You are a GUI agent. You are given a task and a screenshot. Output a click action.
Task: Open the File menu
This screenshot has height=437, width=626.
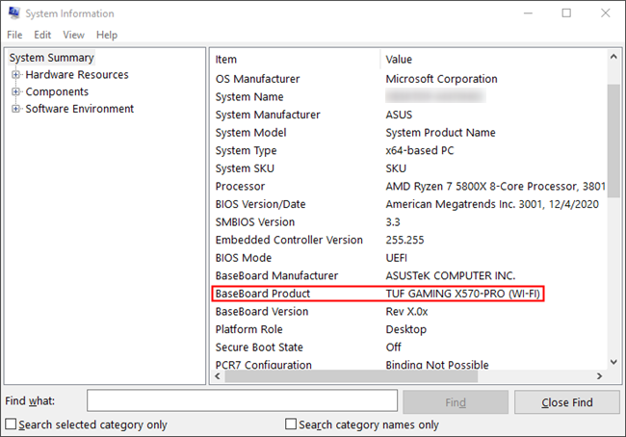(x=14, y=35)
